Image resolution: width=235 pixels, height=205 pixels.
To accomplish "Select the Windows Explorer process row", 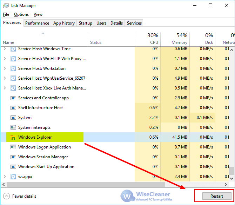I will [115, 137].
